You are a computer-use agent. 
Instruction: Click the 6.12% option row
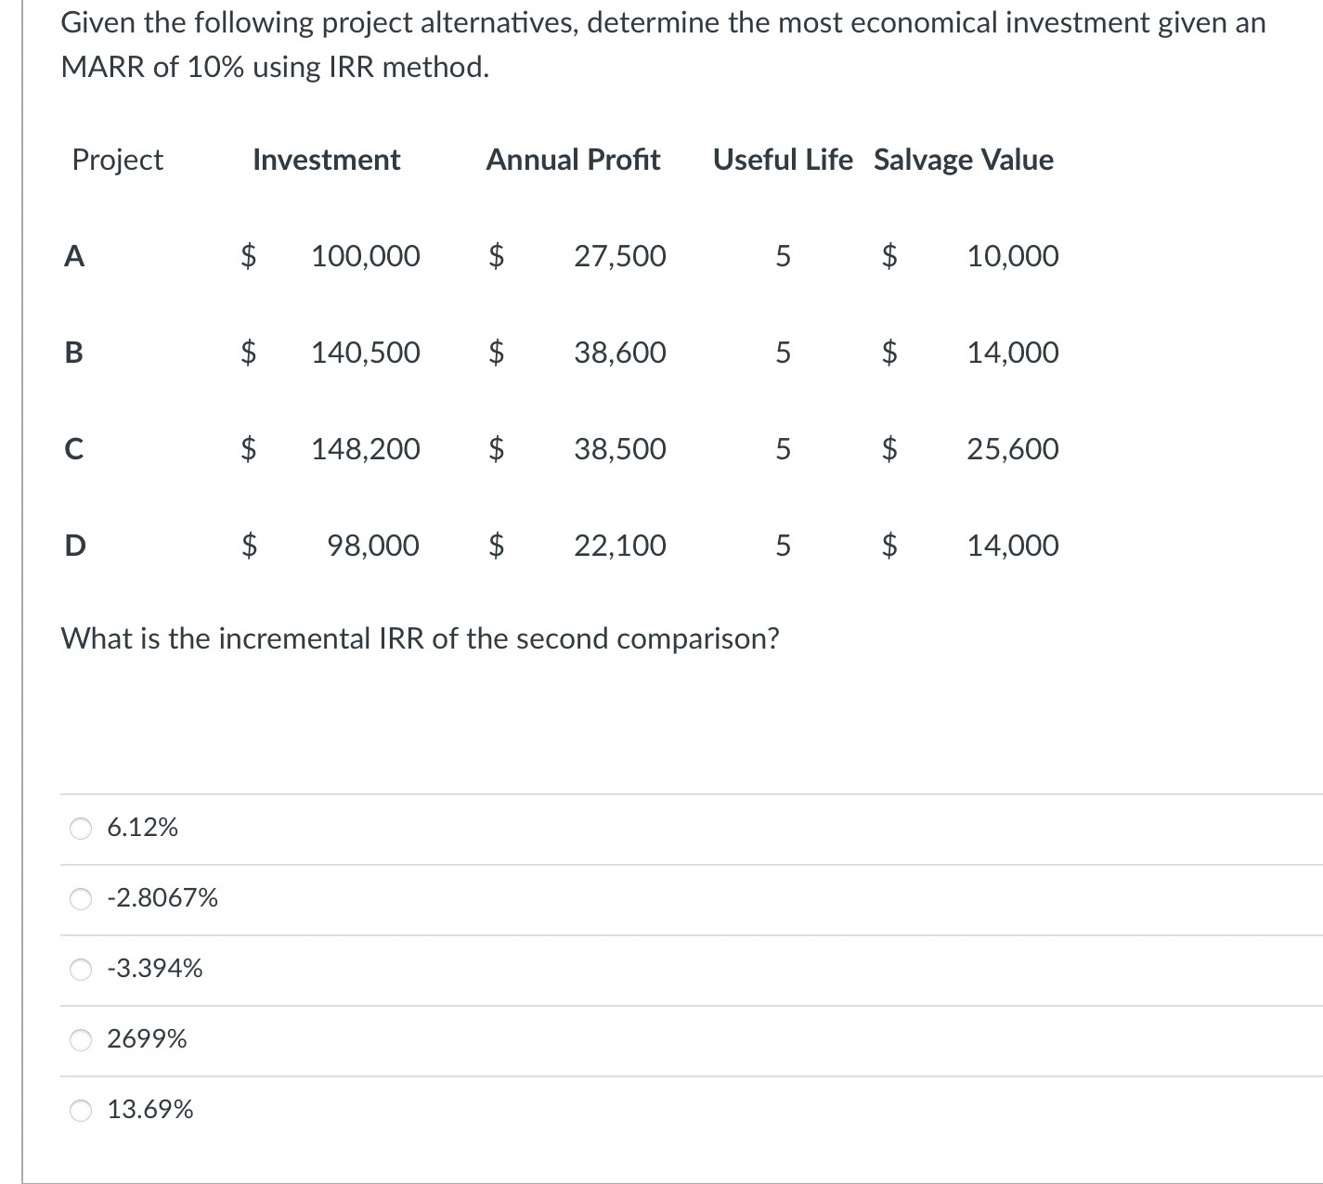coord(142,829)
